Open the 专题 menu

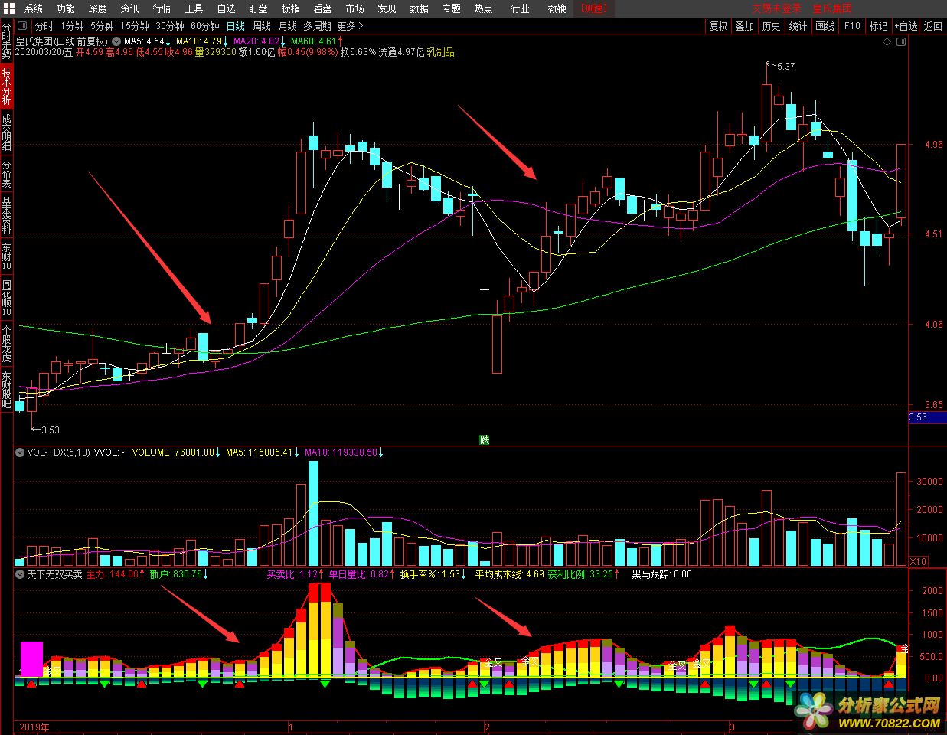tap(452, 8)
